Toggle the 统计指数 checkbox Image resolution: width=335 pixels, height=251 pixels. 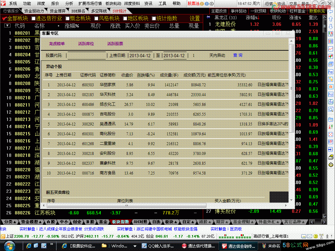[x=154, y=19]
